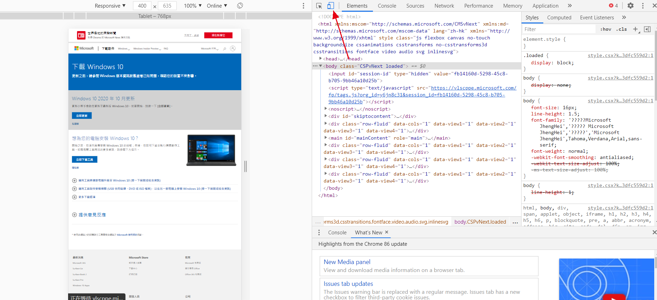Open the Responsive device dropdown
657x300 pixels.
click(110, 6)
